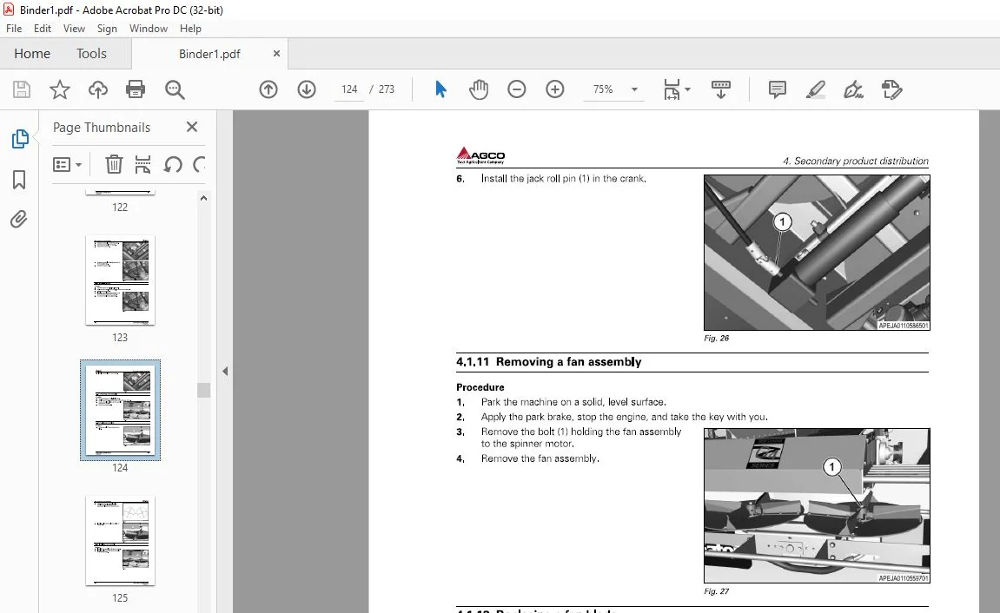Delete pages with trash icon

(114, 164)
